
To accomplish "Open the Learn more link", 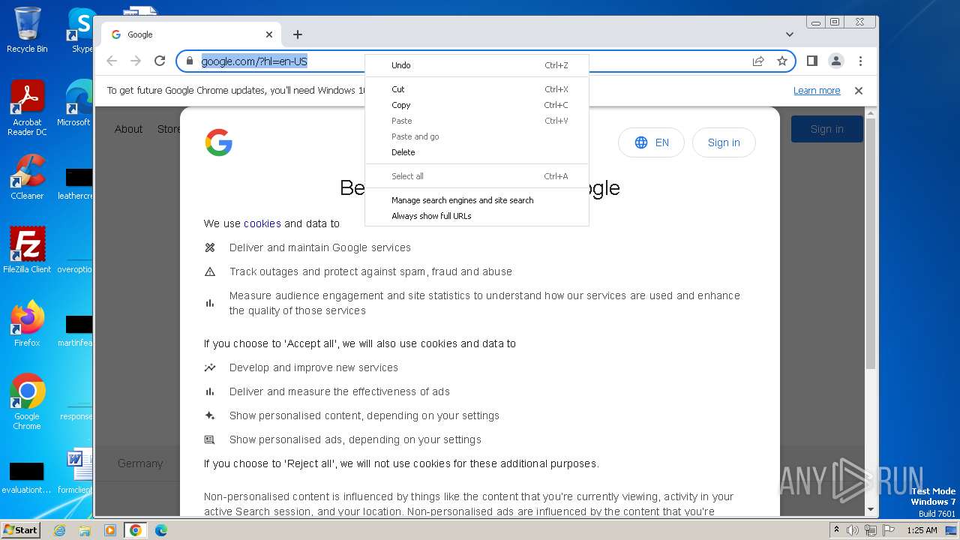I will pos(817,91).
